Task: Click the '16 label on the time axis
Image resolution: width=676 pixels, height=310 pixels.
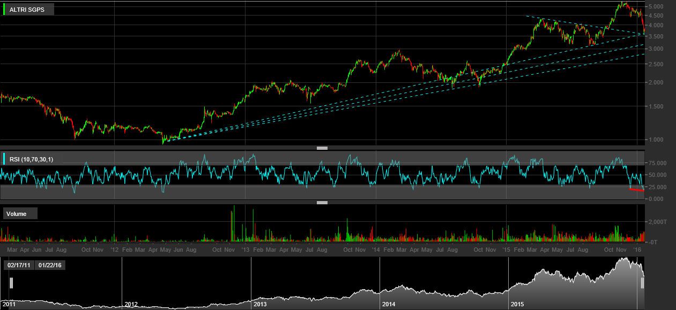Action: pyautogui.click(x=637, y=250)
